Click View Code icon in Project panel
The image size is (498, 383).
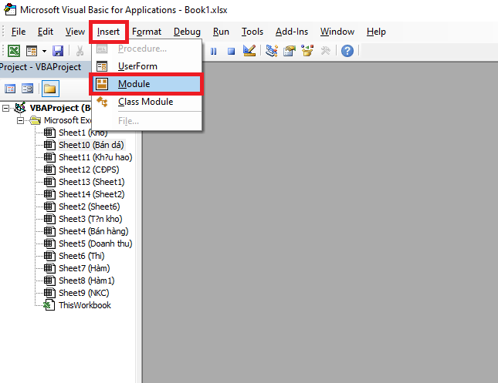click(10, 89)
